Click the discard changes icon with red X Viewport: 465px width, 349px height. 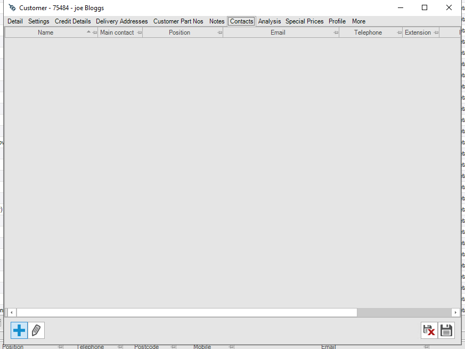point(429,330)
